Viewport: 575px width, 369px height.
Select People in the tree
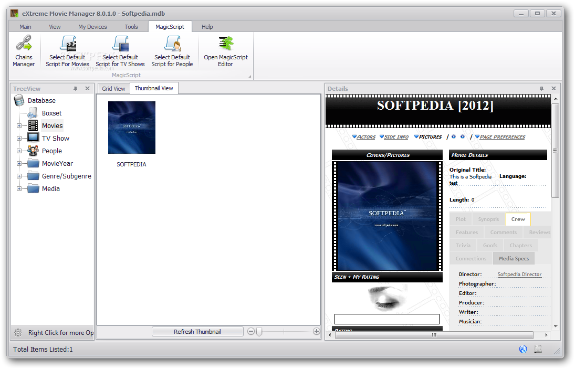point(51,151)
